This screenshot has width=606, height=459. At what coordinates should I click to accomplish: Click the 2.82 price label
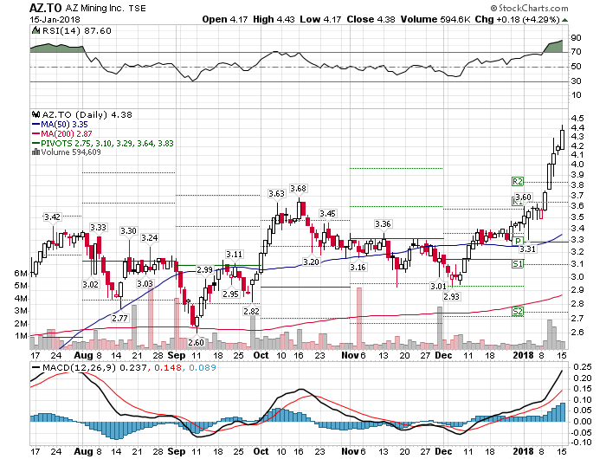coord(251,311)
